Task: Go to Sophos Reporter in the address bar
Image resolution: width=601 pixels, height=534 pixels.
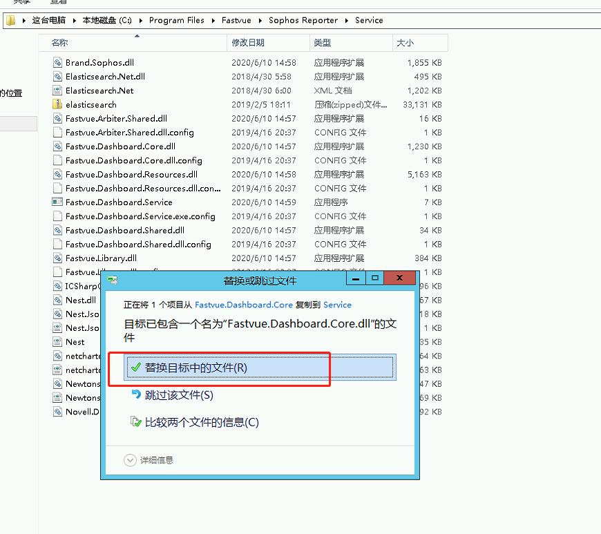Action: point(303,20)
